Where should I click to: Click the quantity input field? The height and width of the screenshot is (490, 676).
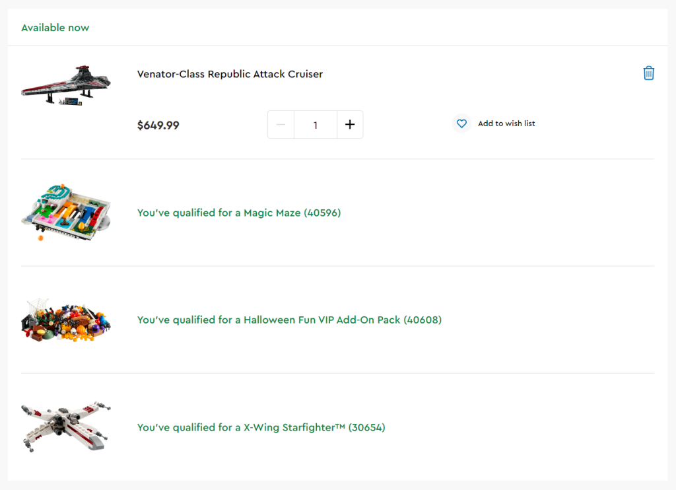(316, 125)
